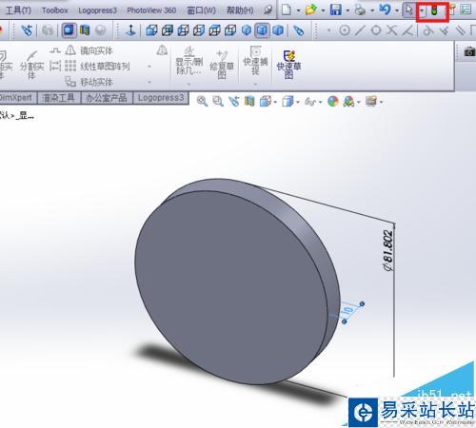Click the 分割实体 tool
Image resolution: width=476 pixels, height=428 pixels.
pos(31,65)
